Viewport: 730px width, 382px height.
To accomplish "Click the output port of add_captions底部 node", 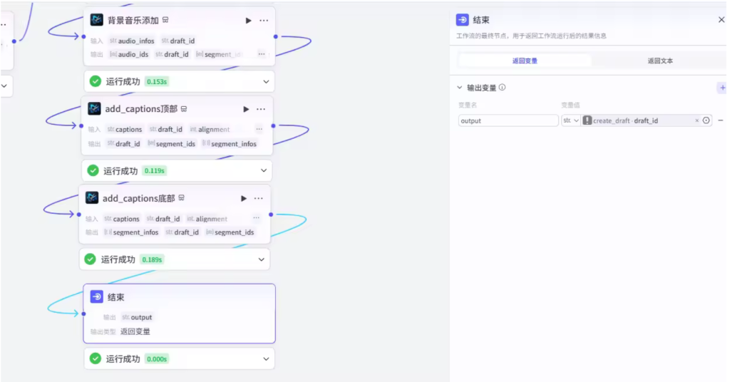I will (x=271, y=214).
